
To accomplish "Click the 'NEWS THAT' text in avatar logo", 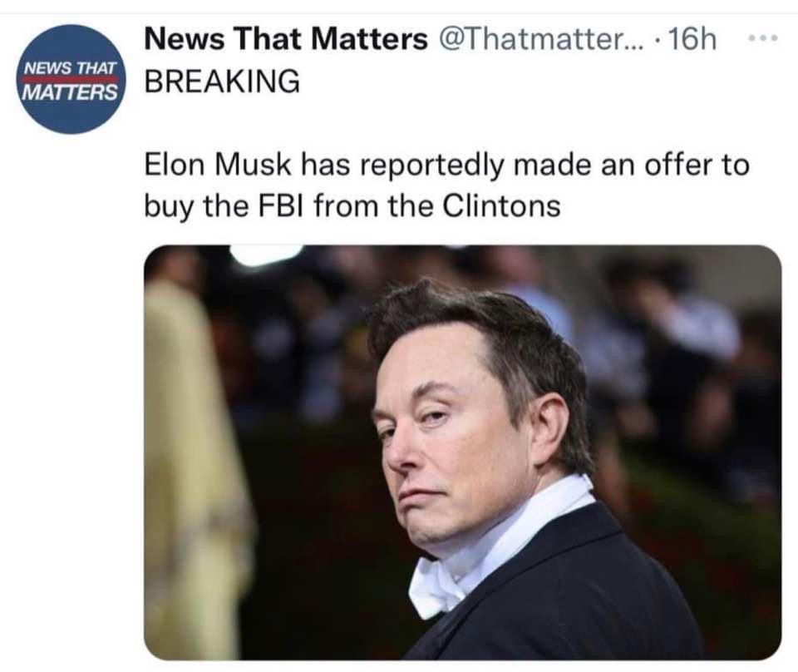I will (x=70, y=67).
